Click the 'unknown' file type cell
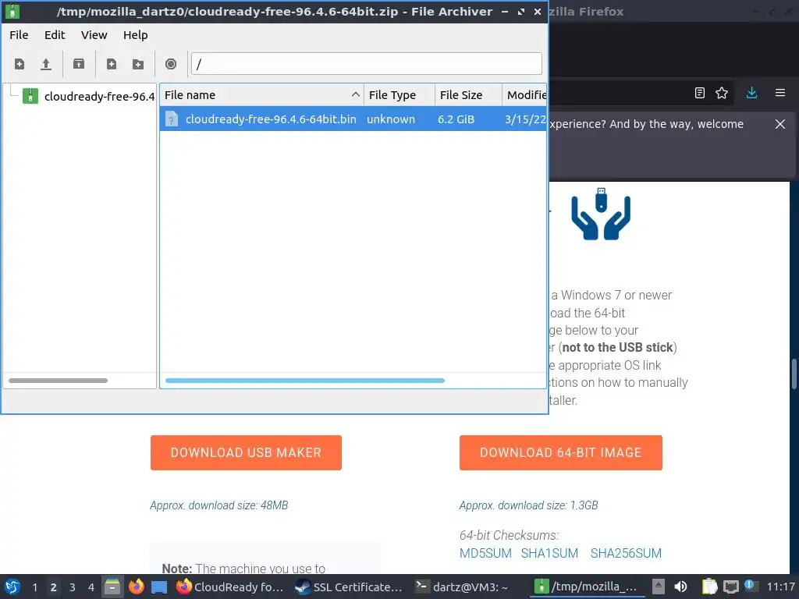The image size is (799, 599). pos(391,119)
